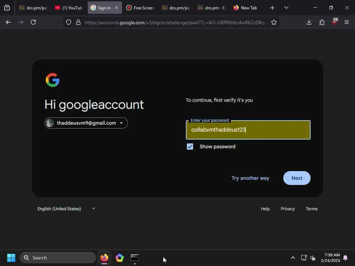The height and width of the screenshot is (266, 355).
Task: Open the Privacy link
Action: [288, 209]
